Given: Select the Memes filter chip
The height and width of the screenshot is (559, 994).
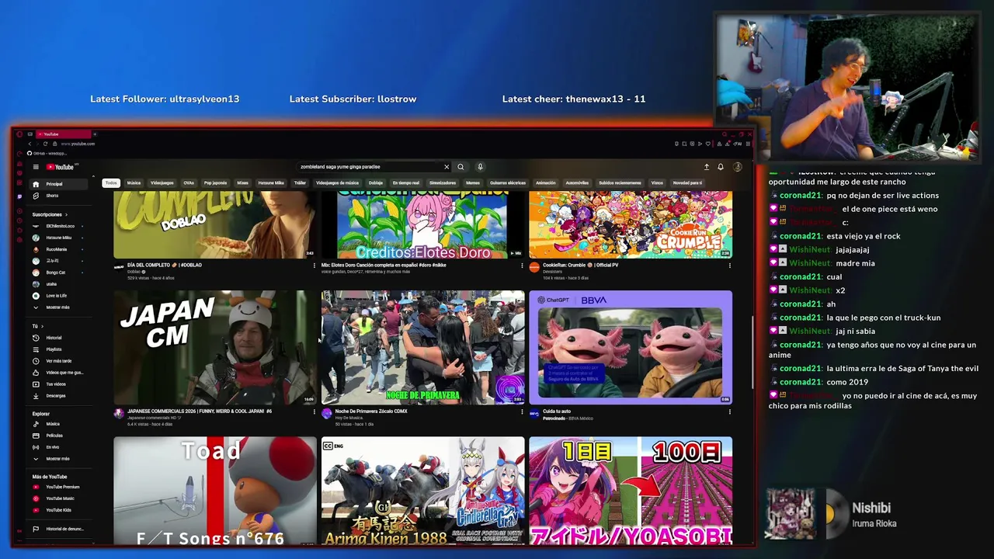Looking at the screenshot, I should [473, 183].
